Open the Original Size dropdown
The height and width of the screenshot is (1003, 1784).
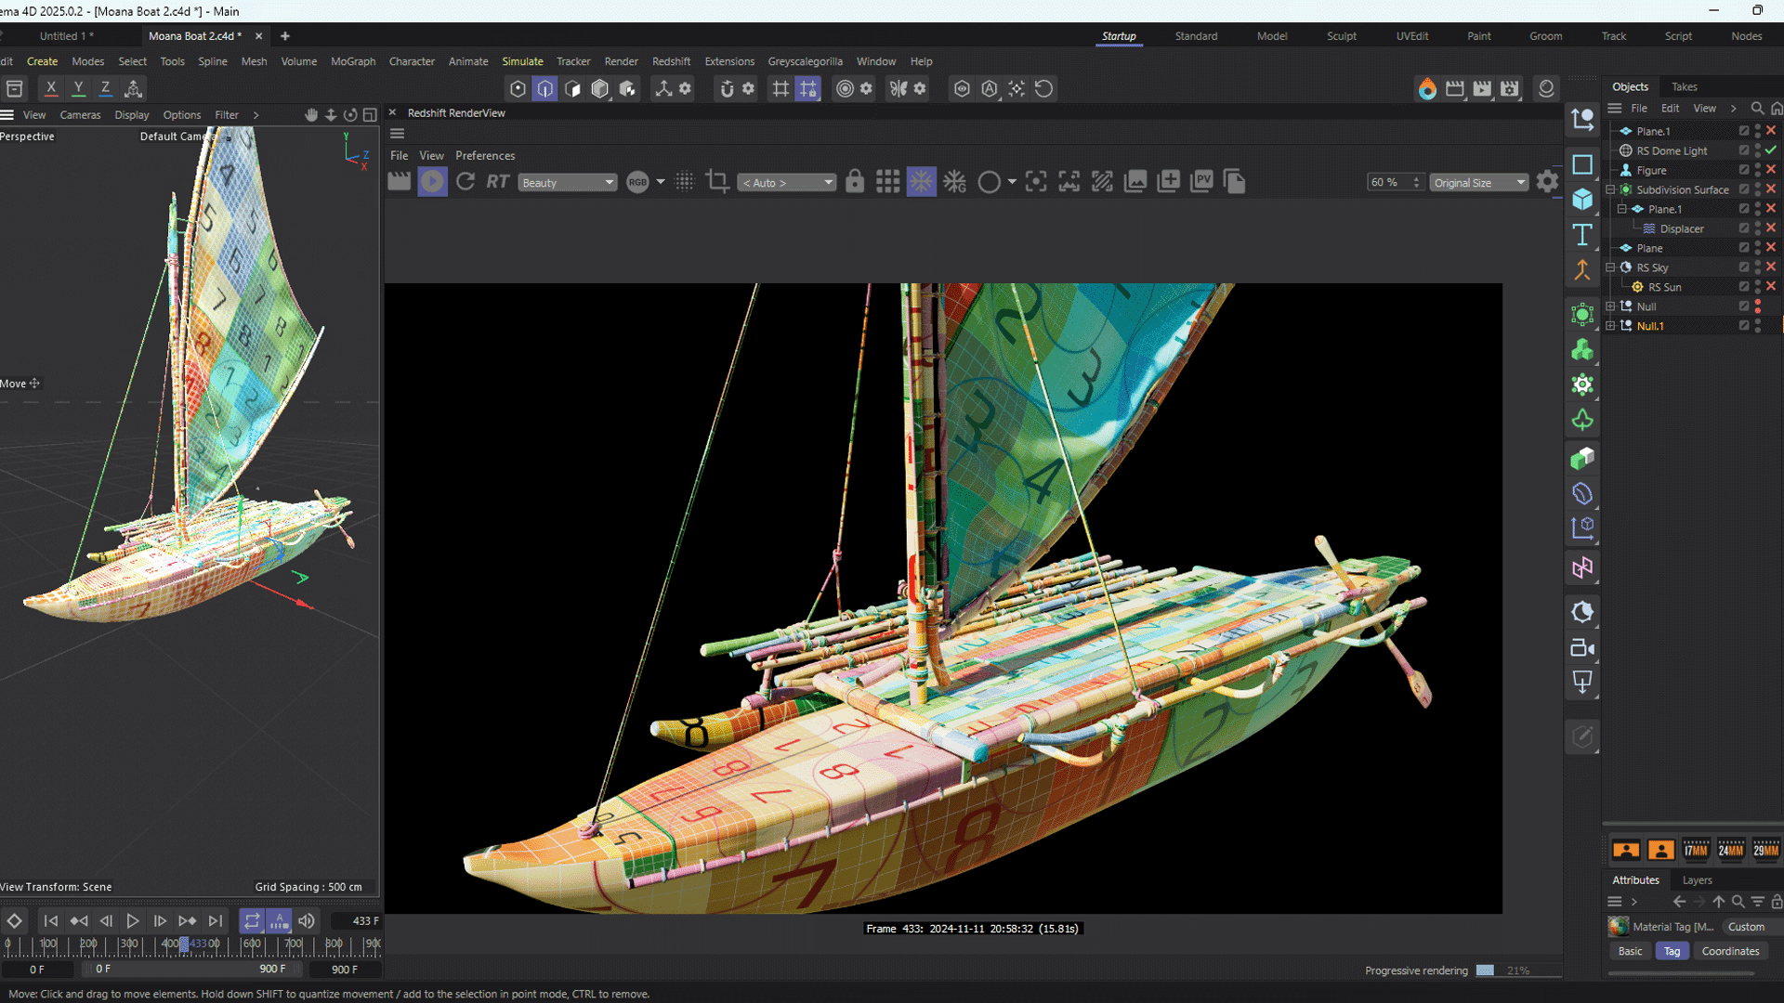click(x=1479, y=183)
